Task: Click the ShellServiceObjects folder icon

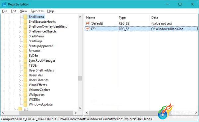Action: point(26,31)
